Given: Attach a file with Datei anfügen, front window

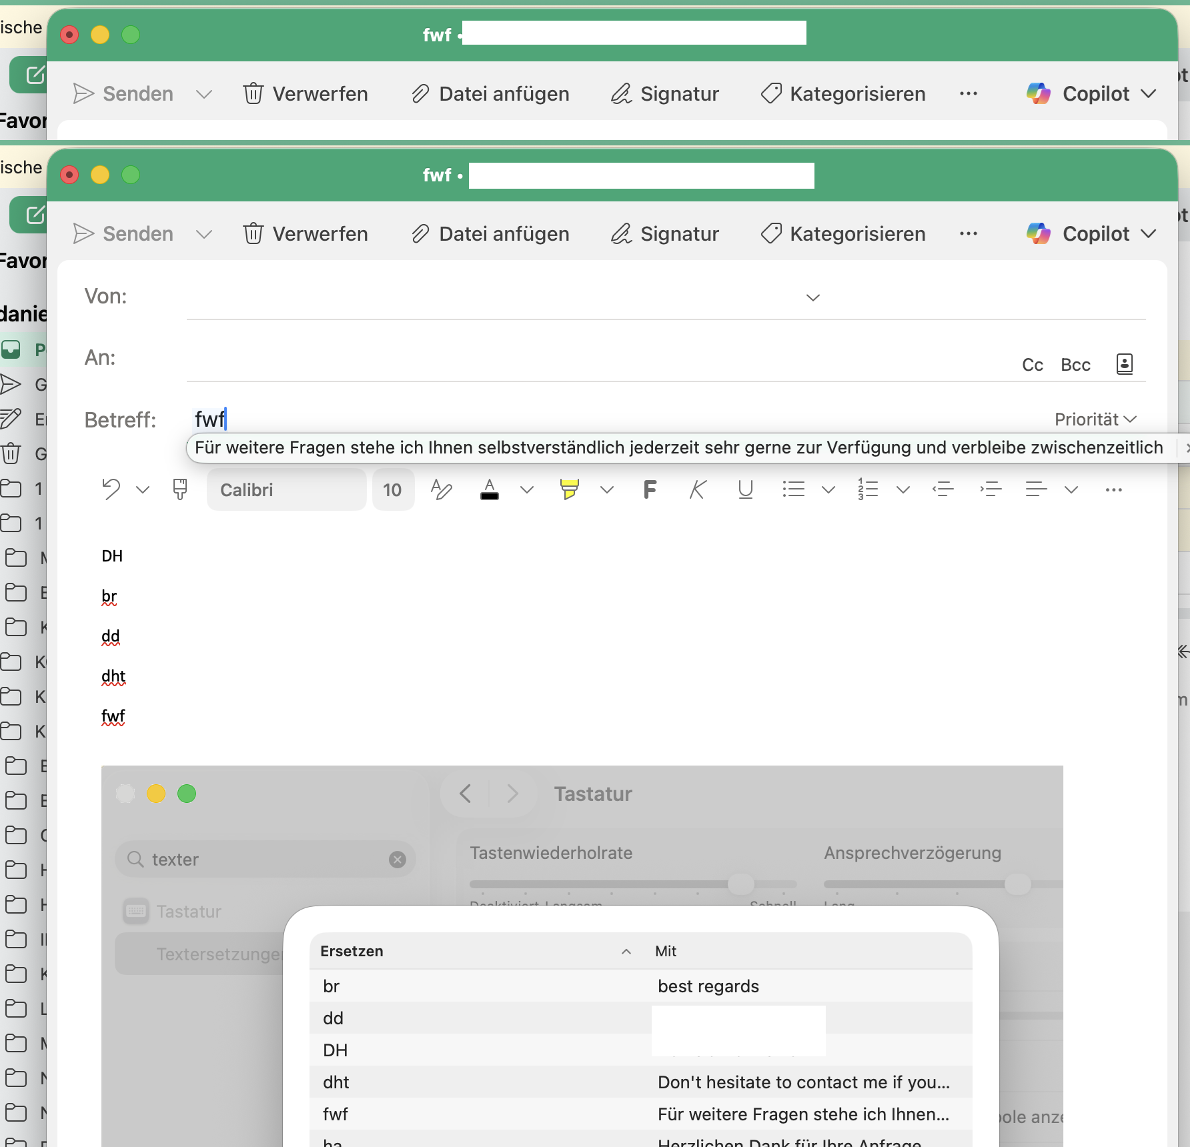Looking at the screenshot, I should (x=490, y=234).
